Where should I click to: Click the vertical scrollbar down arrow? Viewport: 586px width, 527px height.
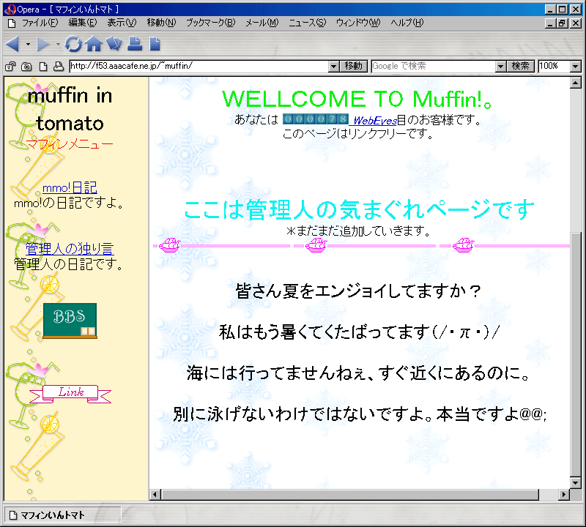click(x=576, y=483)
